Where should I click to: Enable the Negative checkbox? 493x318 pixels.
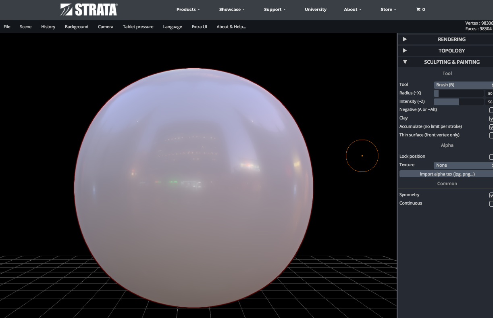click(x=491, y=110)
